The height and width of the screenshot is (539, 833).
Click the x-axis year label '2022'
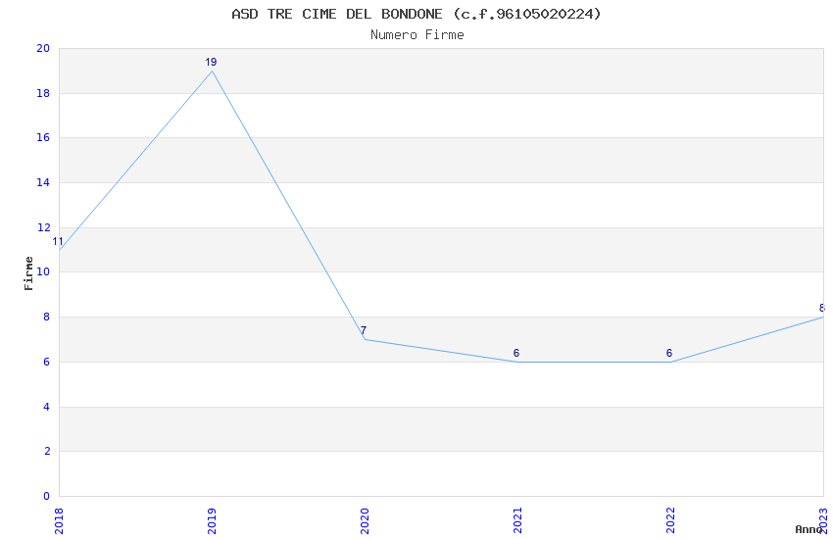click(670, 520)
